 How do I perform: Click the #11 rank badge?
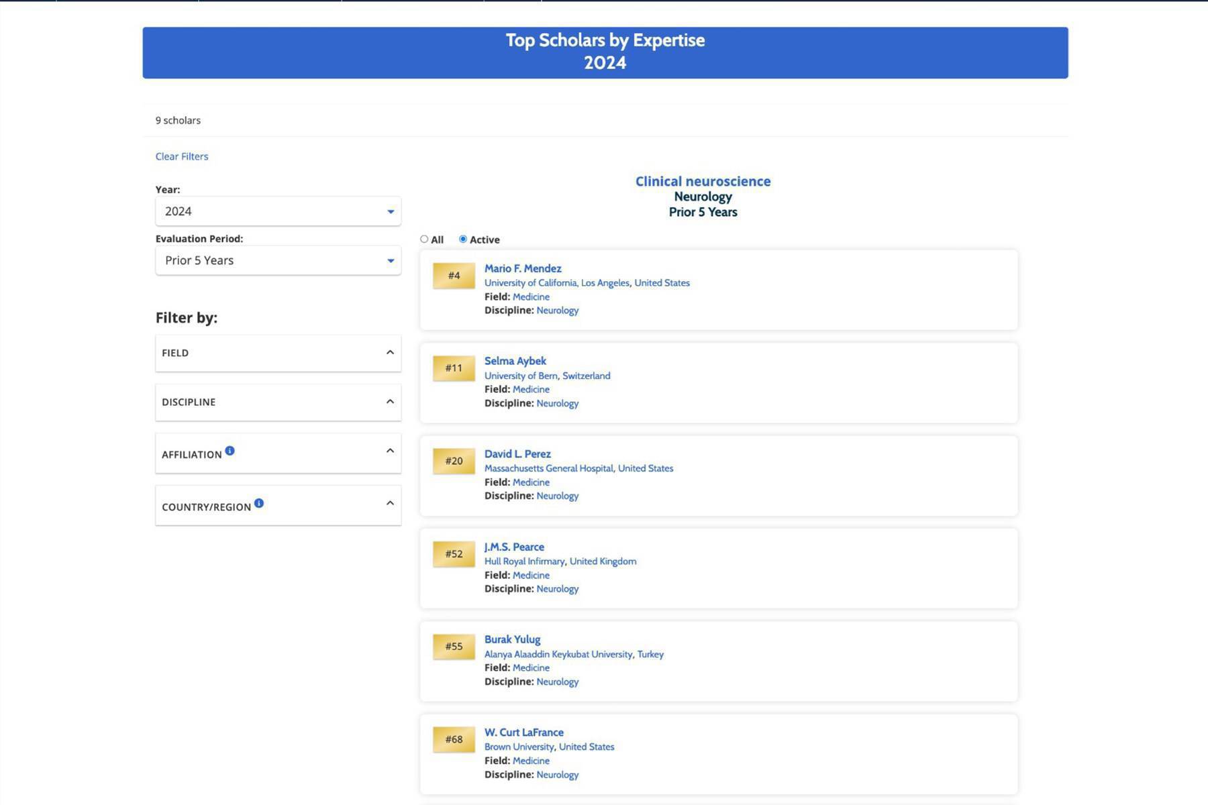tap(454, 368)
